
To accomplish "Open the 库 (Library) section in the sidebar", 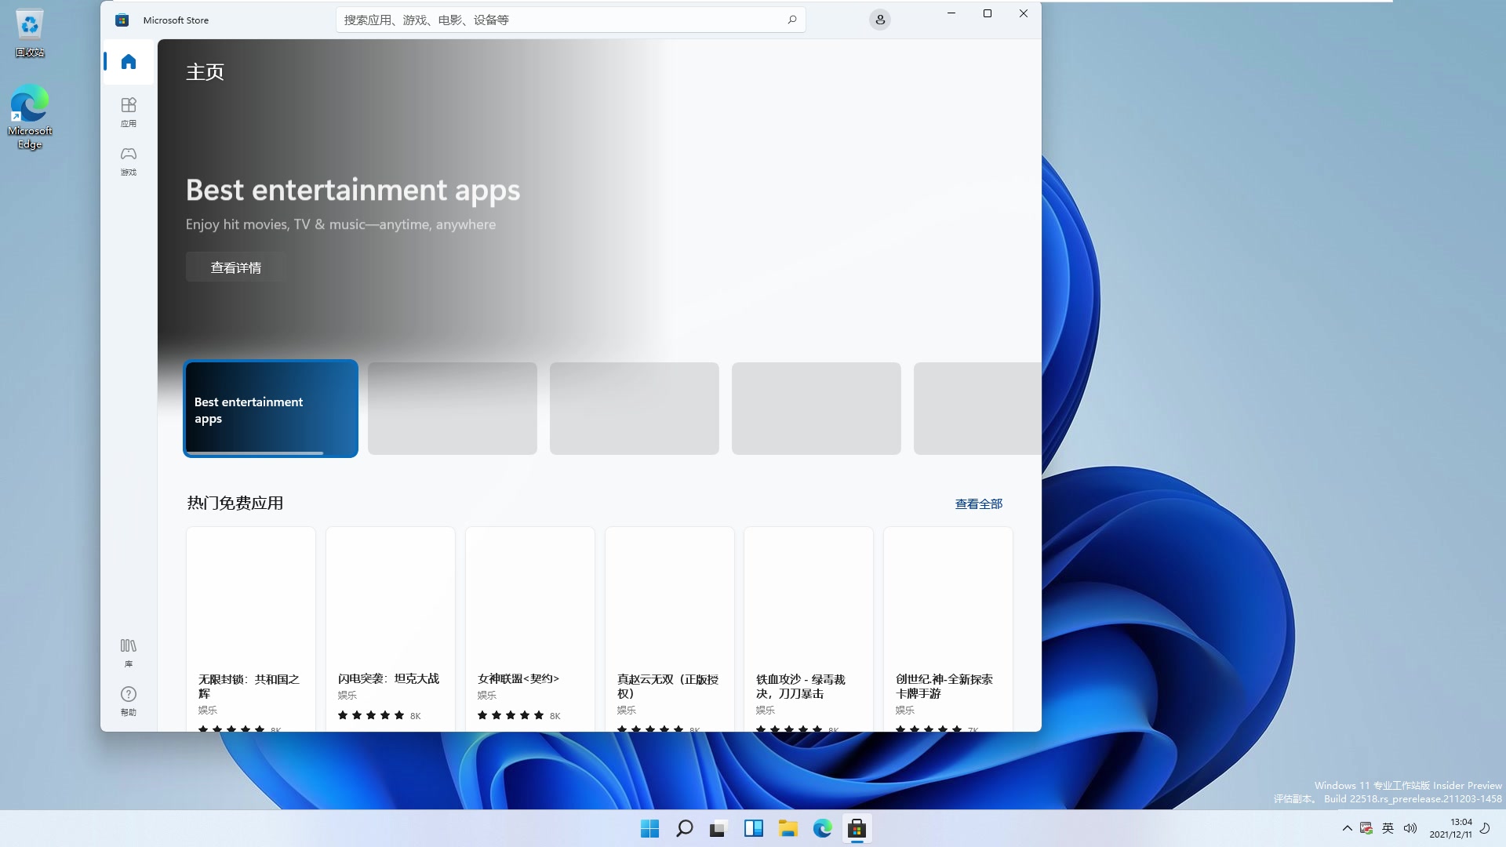I will pos(128,651).
